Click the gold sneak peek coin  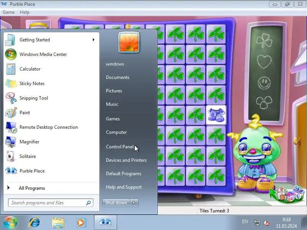(x=128, y=26)
